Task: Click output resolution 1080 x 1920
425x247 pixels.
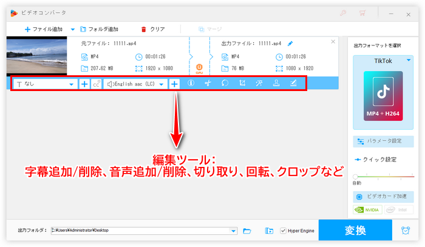Action: (x=299, y=68)
